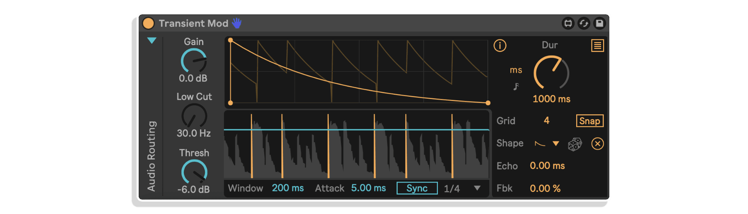Click the Grid value 4
Viewport: 748px width, 214px height.
[547, 121]
